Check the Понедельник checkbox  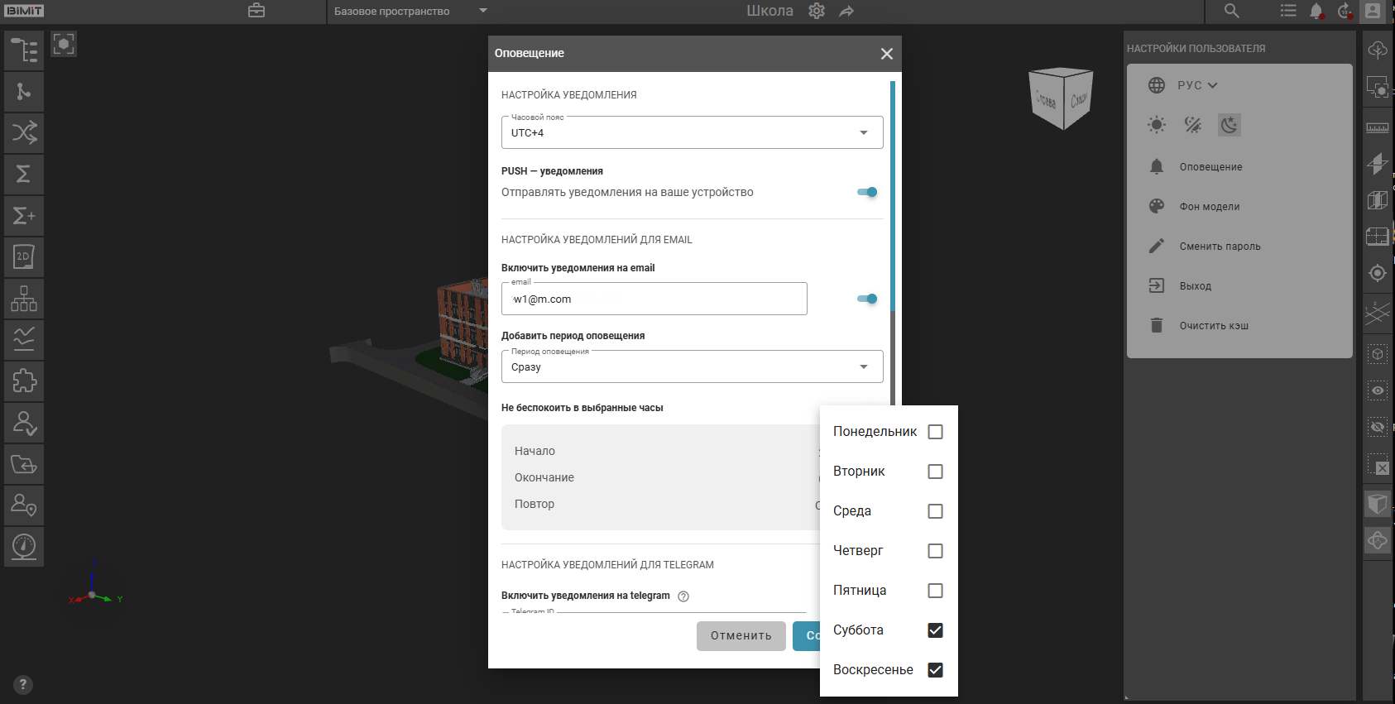pyautogui.click(x=935, y=432)
